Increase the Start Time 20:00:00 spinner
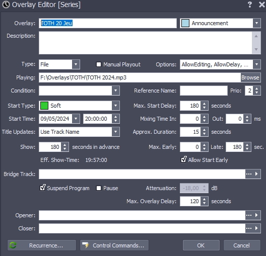This screenshot has height=256, width=266. point(116,117)
